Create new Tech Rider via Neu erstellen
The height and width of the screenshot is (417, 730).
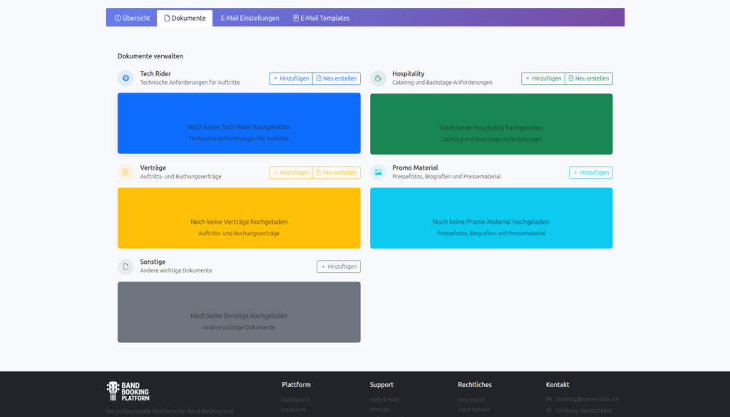click(x=336, y=78)
